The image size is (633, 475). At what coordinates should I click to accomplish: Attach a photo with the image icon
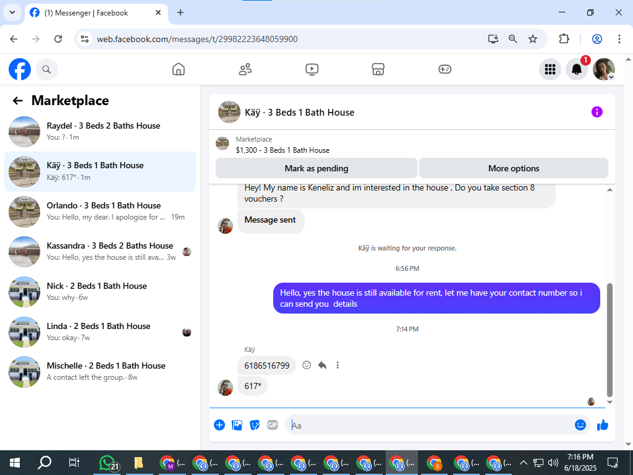point(237,425)
